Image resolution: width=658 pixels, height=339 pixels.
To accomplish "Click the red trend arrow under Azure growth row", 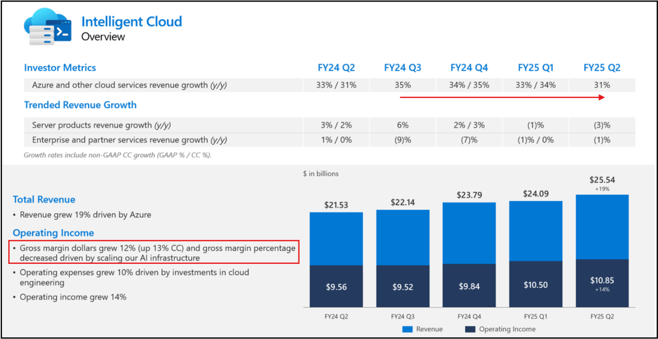I will pyautogui.click(x=503, y=97).
